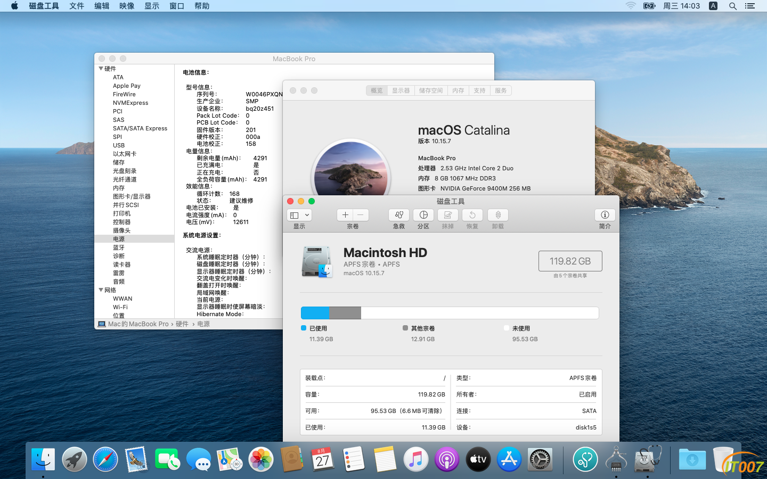The height and width of the screenshot is (479, 767).
Task: Click the Erase (抹掉) toolbar icon
Action: [448, 214]
